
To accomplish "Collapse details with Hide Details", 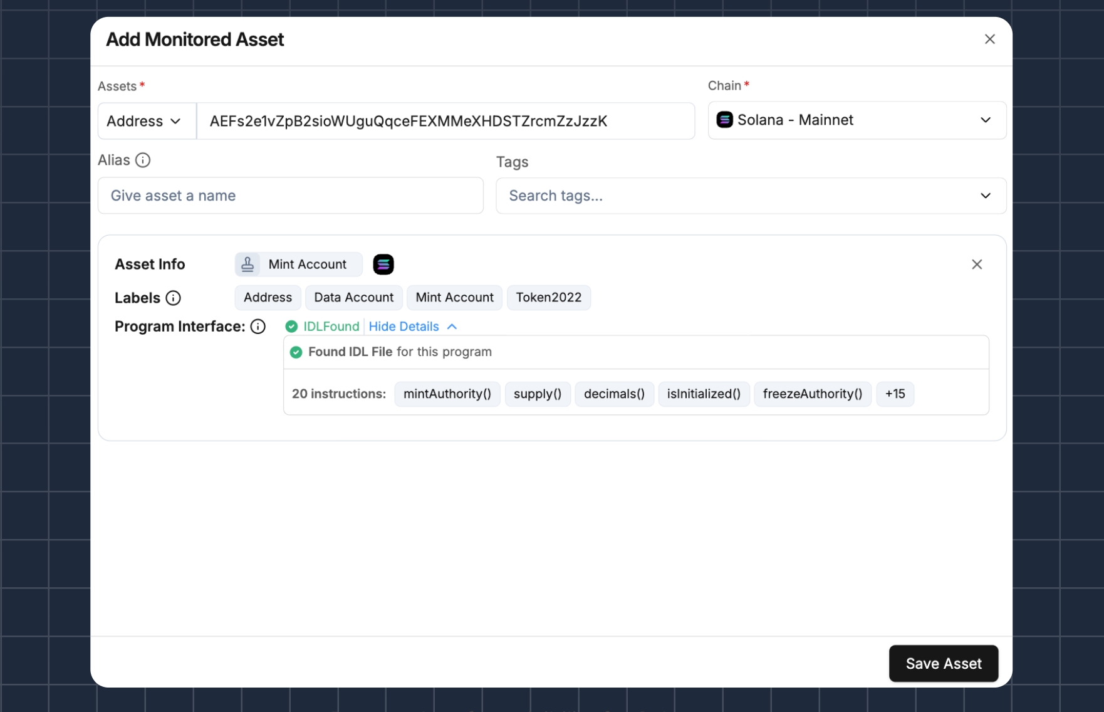I will click(x=412, y=327).
